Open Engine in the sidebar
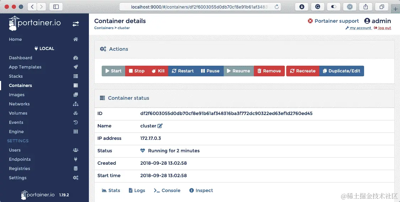Image resolution: width=400 pixels, height=202 pixels. pos(16,132)
